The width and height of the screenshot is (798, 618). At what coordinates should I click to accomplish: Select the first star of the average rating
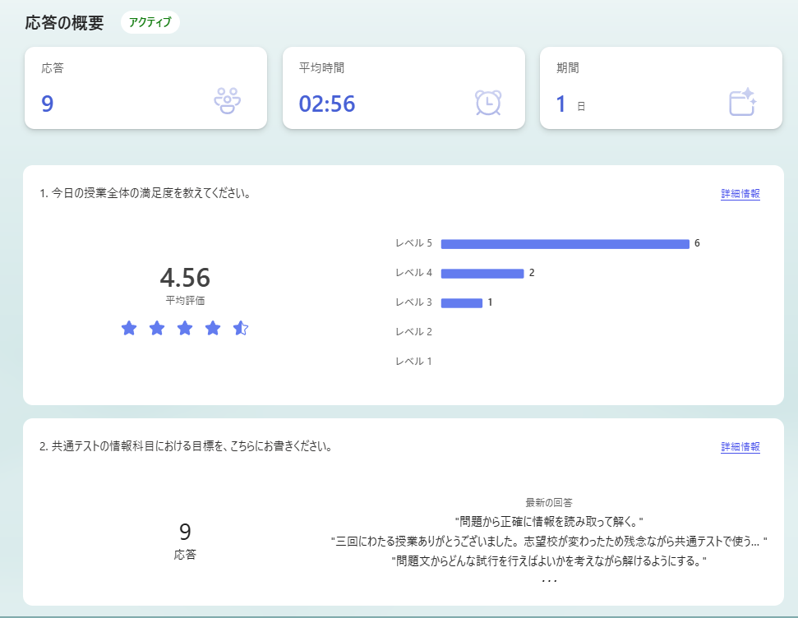[x=129, y=329]
